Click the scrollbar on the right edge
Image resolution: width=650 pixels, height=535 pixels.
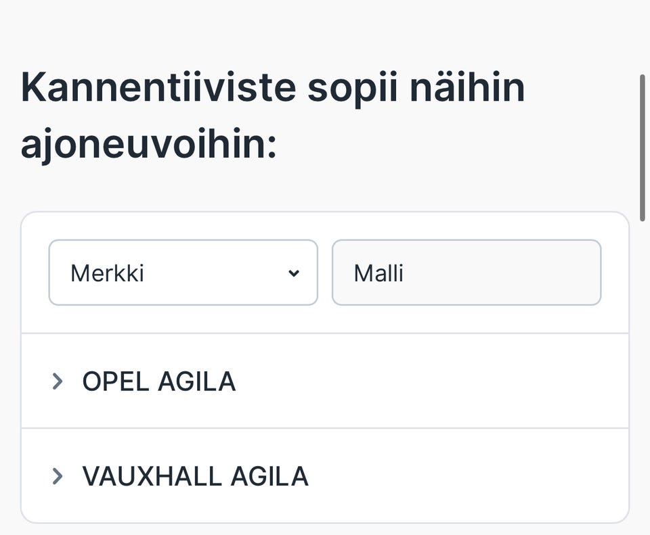[643, 145]
